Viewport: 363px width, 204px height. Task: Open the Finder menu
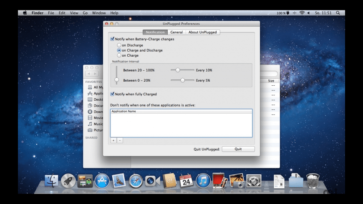38,13
